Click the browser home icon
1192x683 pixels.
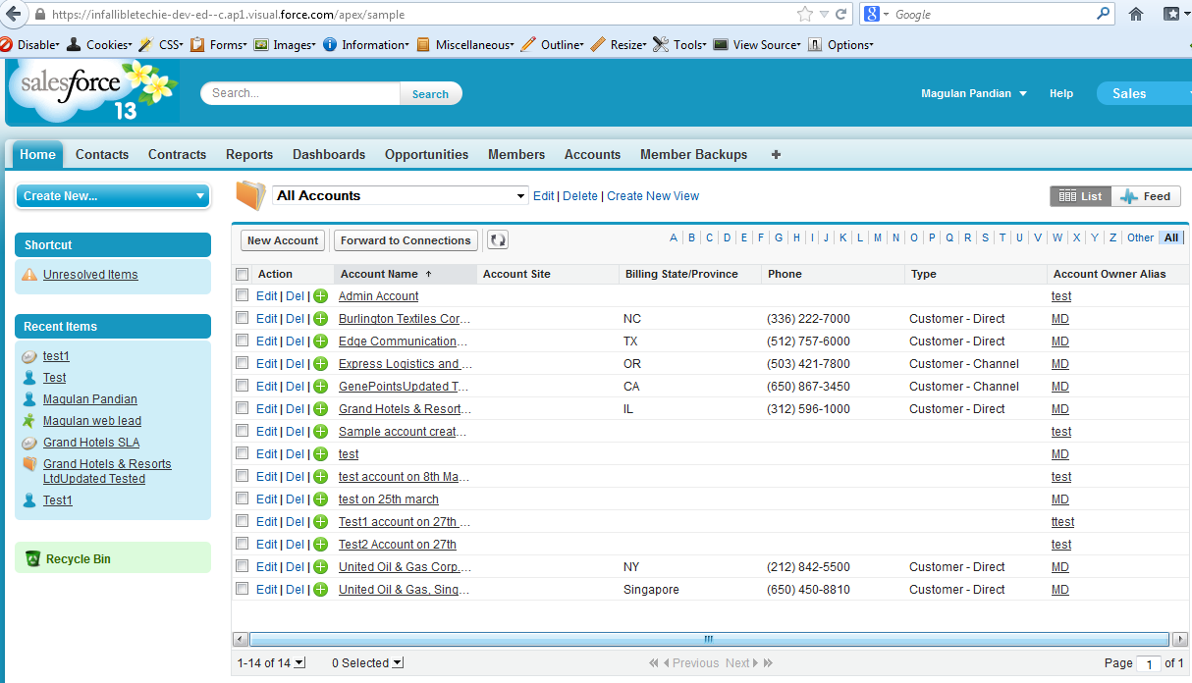(1136, 15)
